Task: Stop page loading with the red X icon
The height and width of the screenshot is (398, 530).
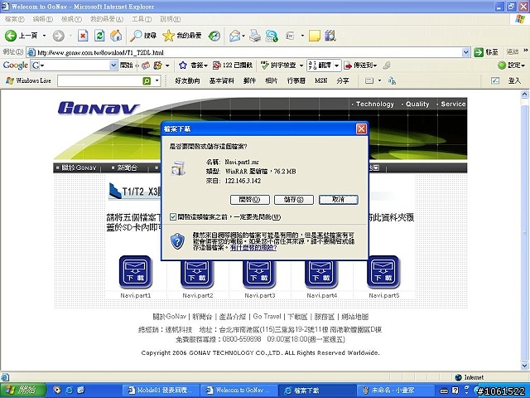Action: tap(83, 36)
